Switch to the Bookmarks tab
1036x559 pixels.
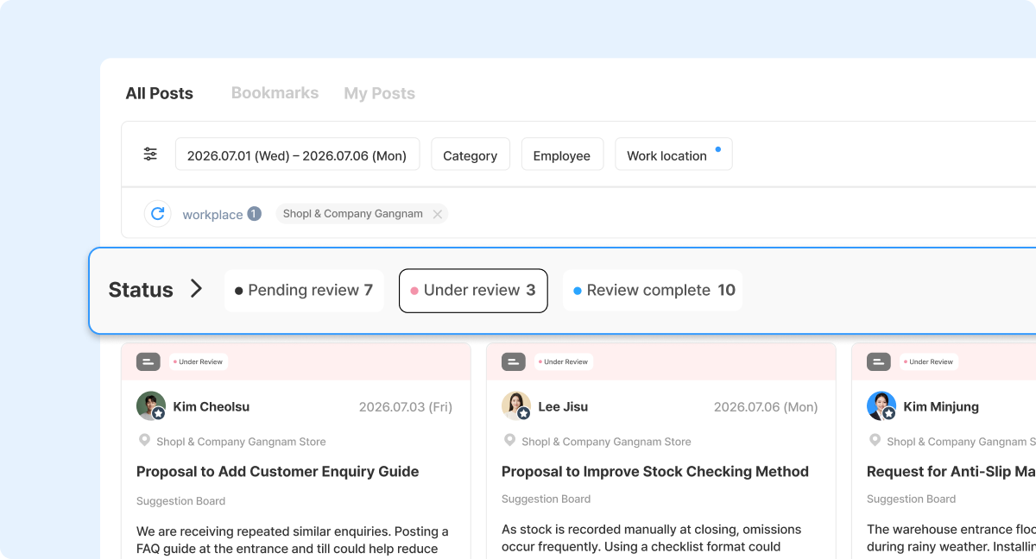(x=275, y=93)
